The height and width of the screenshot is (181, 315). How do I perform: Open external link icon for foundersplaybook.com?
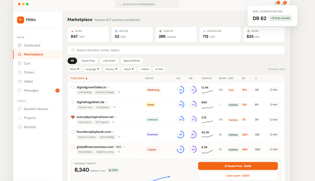[x=113, y=132]
